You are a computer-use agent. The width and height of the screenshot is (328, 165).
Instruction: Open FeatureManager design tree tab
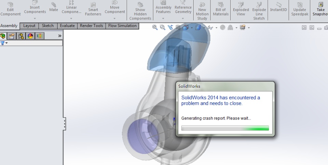point(3,36)
